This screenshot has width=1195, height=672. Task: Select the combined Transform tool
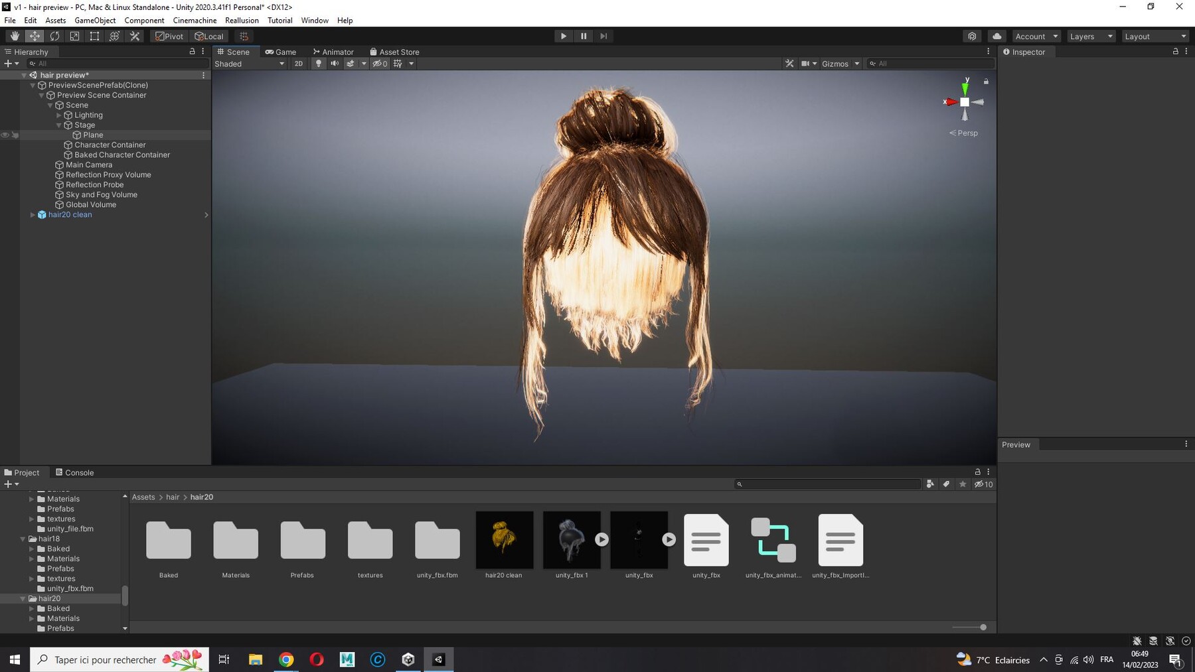coord(114,36)
